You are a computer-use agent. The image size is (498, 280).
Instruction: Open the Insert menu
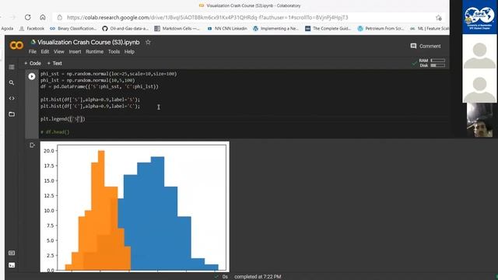tap(75, 51)
